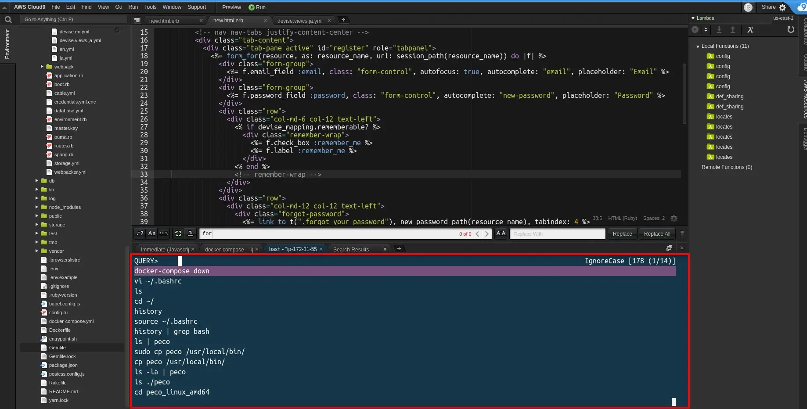Viewport: 807px width, 409px height.
Task: Expand the db folder
Action: (x=37, y=181)
